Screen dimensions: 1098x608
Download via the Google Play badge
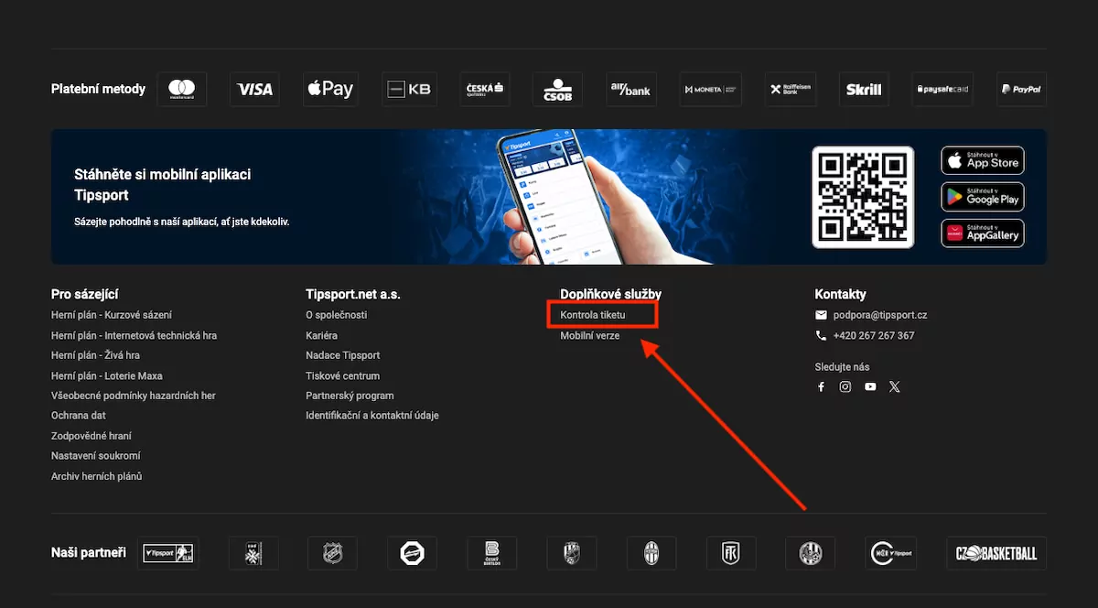click(x=982, y=197)
